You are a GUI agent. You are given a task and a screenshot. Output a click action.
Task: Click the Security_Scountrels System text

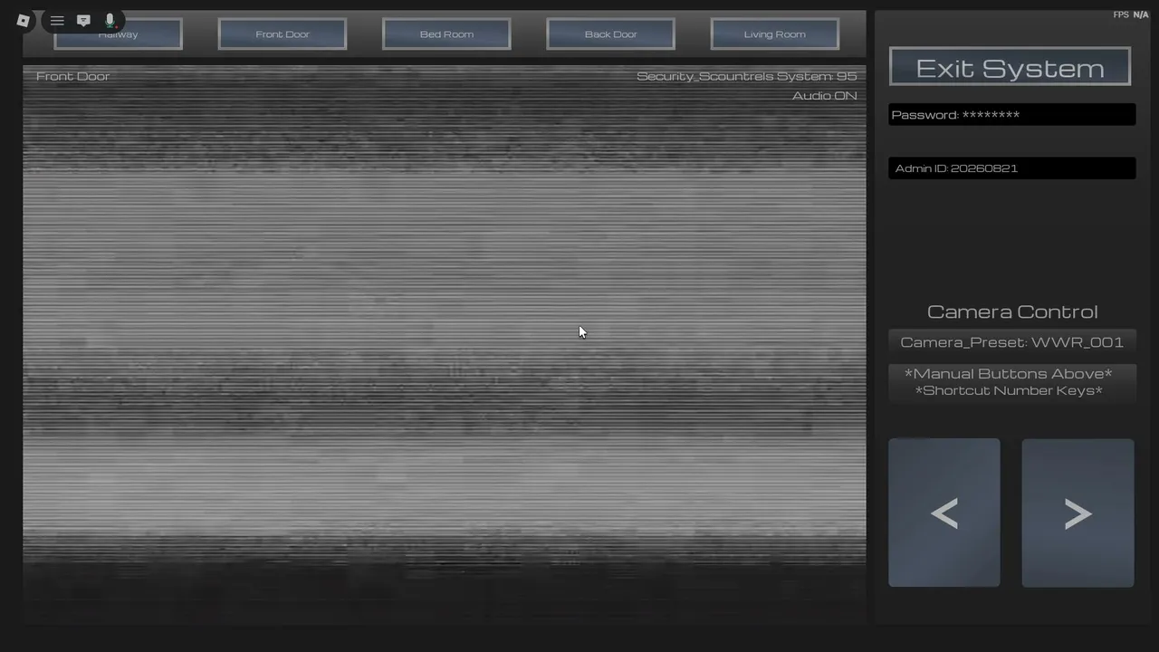pos(746,76)
